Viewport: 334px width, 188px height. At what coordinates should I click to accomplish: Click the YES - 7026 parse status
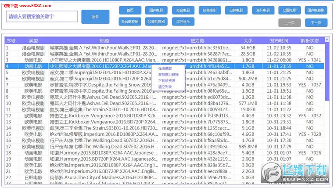tap(309, 153)
